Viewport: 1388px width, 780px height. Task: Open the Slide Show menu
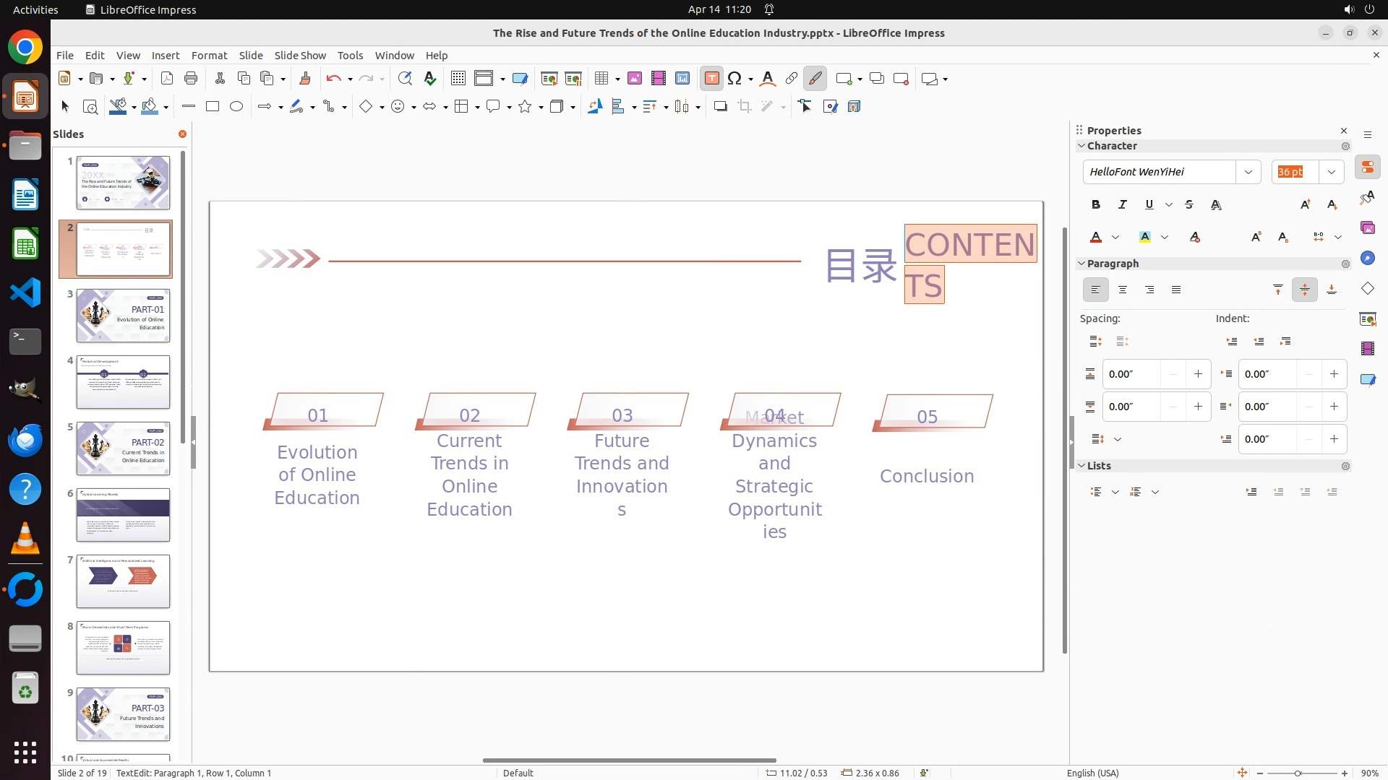pyautogui.click(x=300, y=56)
